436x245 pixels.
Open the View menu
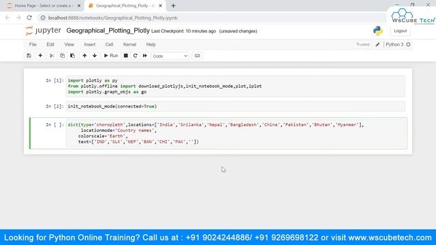tap(69, 44)
